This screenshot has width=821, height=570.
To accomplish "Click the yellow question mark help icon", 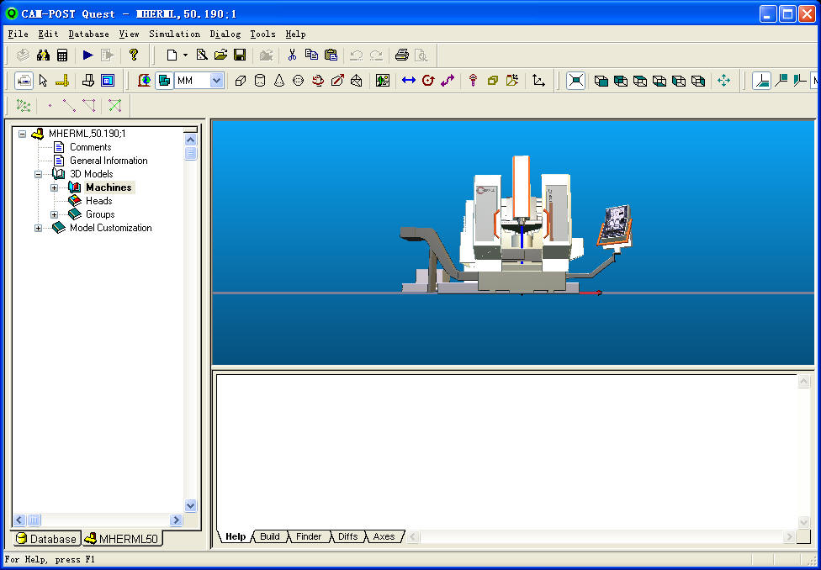I will point(134,55).
